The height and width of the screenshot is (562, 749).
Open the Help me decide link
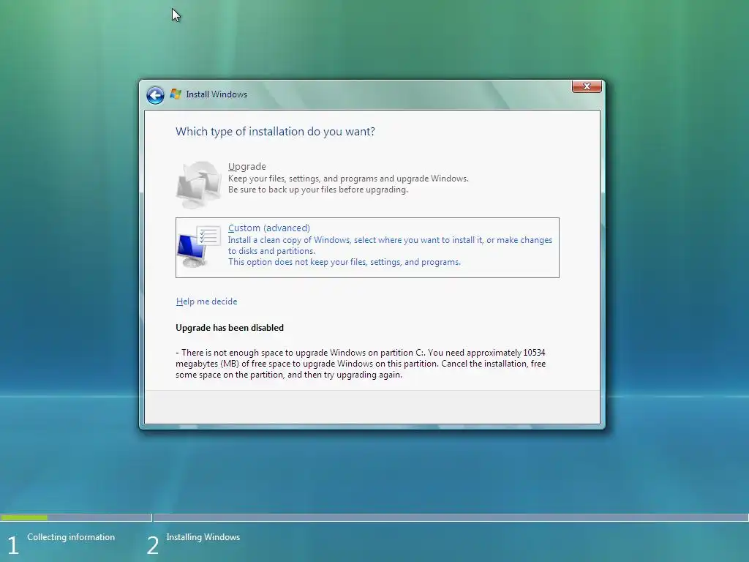(206, 301)
